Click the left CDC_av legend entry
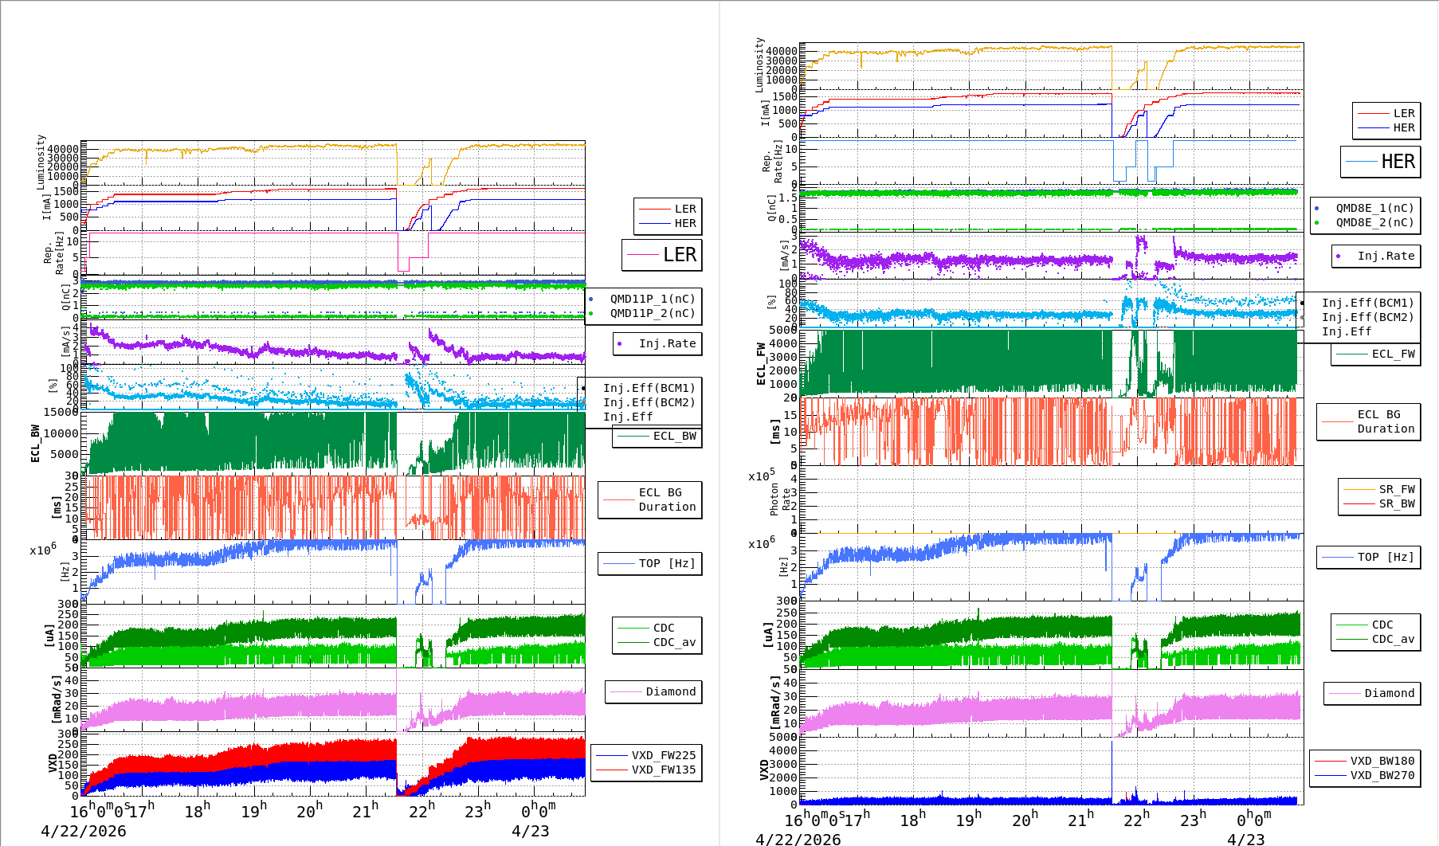This screenshot has height=846, width=1439. coord(657,642)
